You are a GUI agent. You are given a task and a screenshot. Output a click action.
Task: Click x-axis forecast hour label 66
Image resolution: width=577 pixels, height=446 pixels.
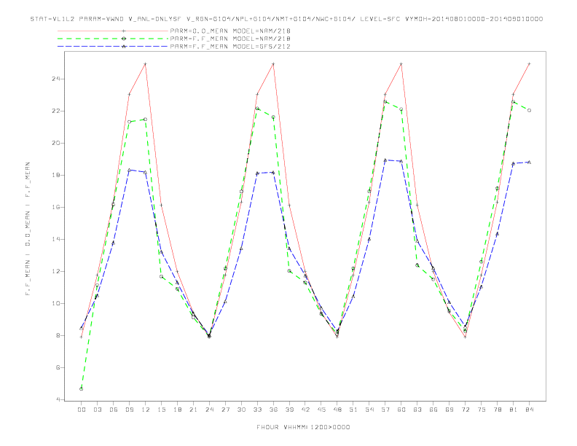pos(433,410)
